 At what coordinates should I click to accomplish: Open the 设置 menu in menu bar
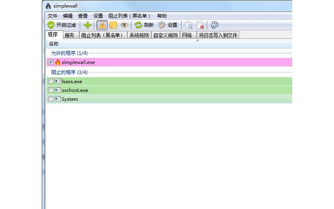pyautogui.click(x=98, y=16)
